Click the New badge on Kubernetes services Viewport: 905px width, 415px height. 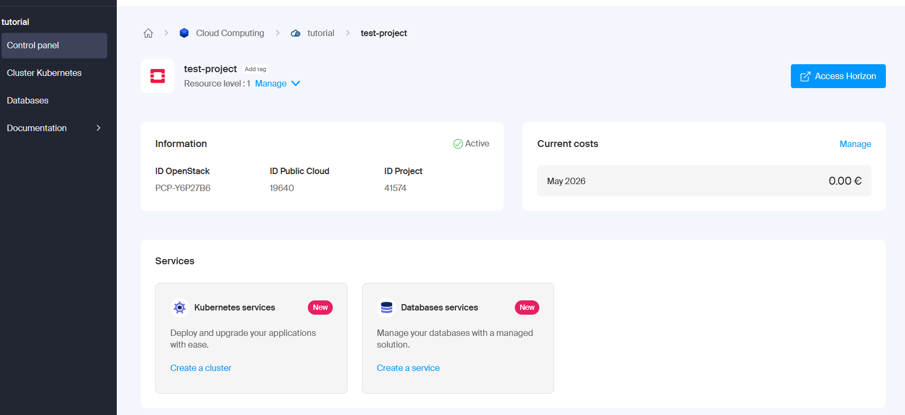point(320,307)
